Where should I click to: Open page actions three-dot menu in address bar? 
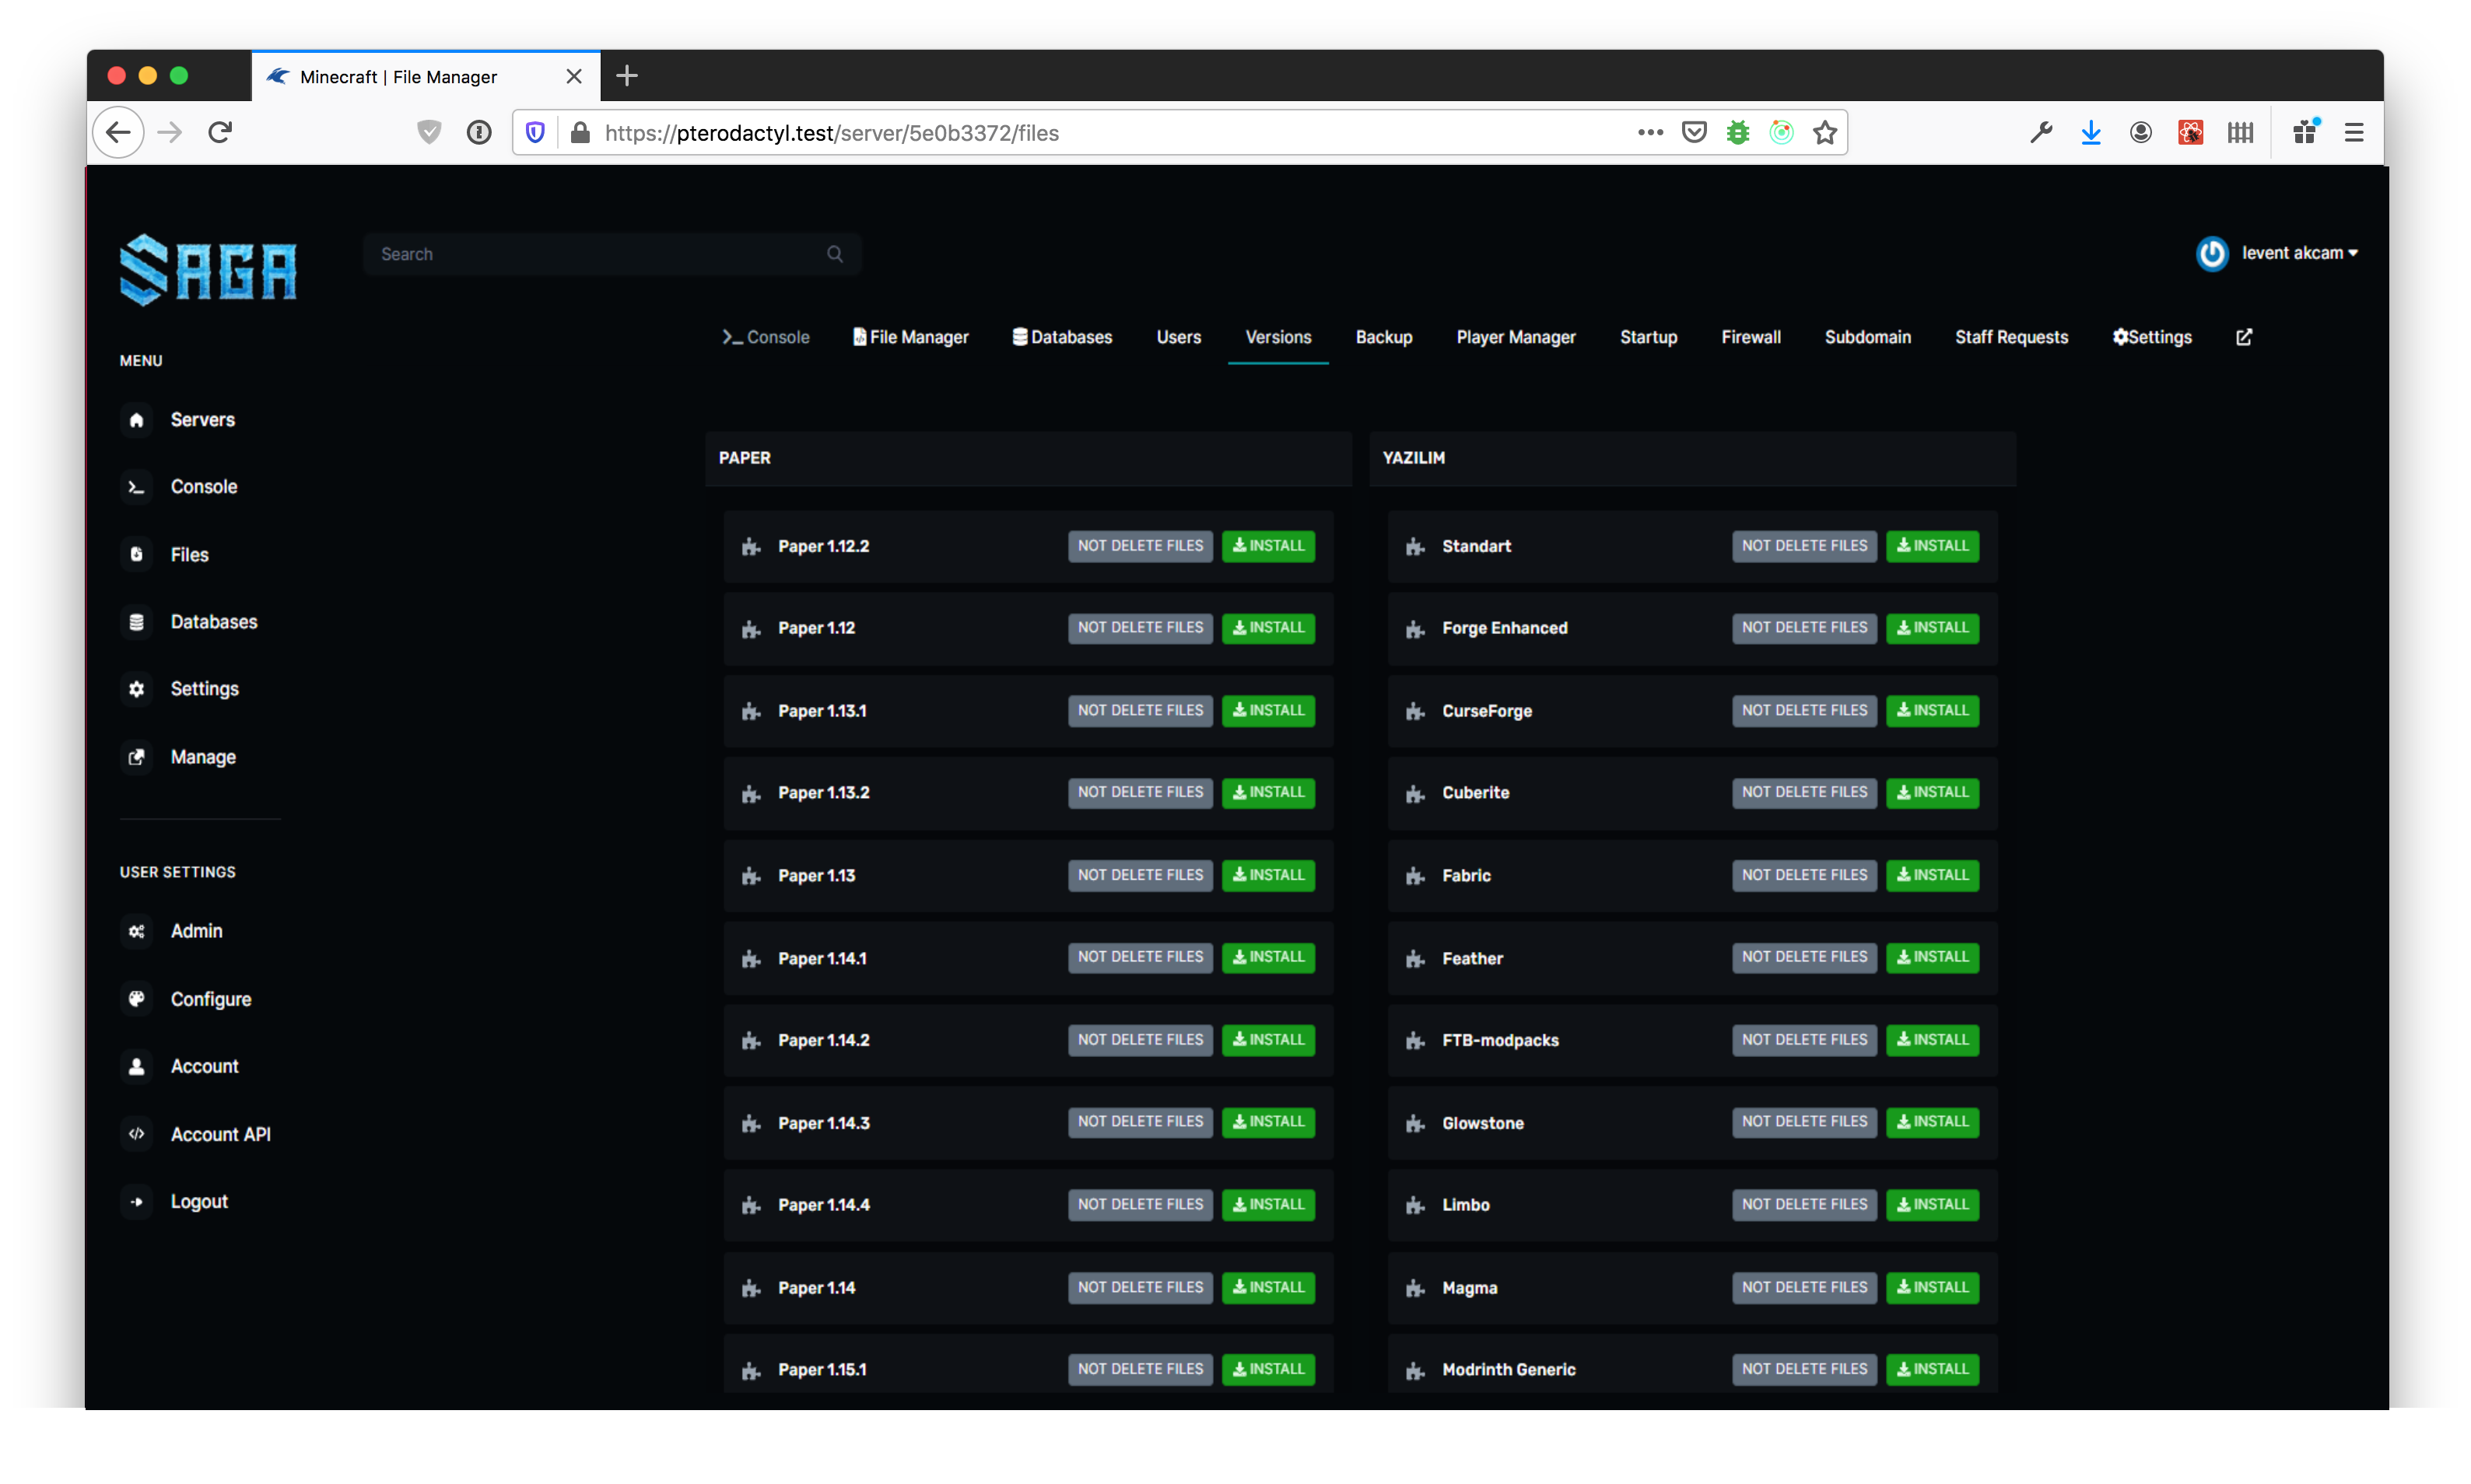click(x=1650, y=132)
